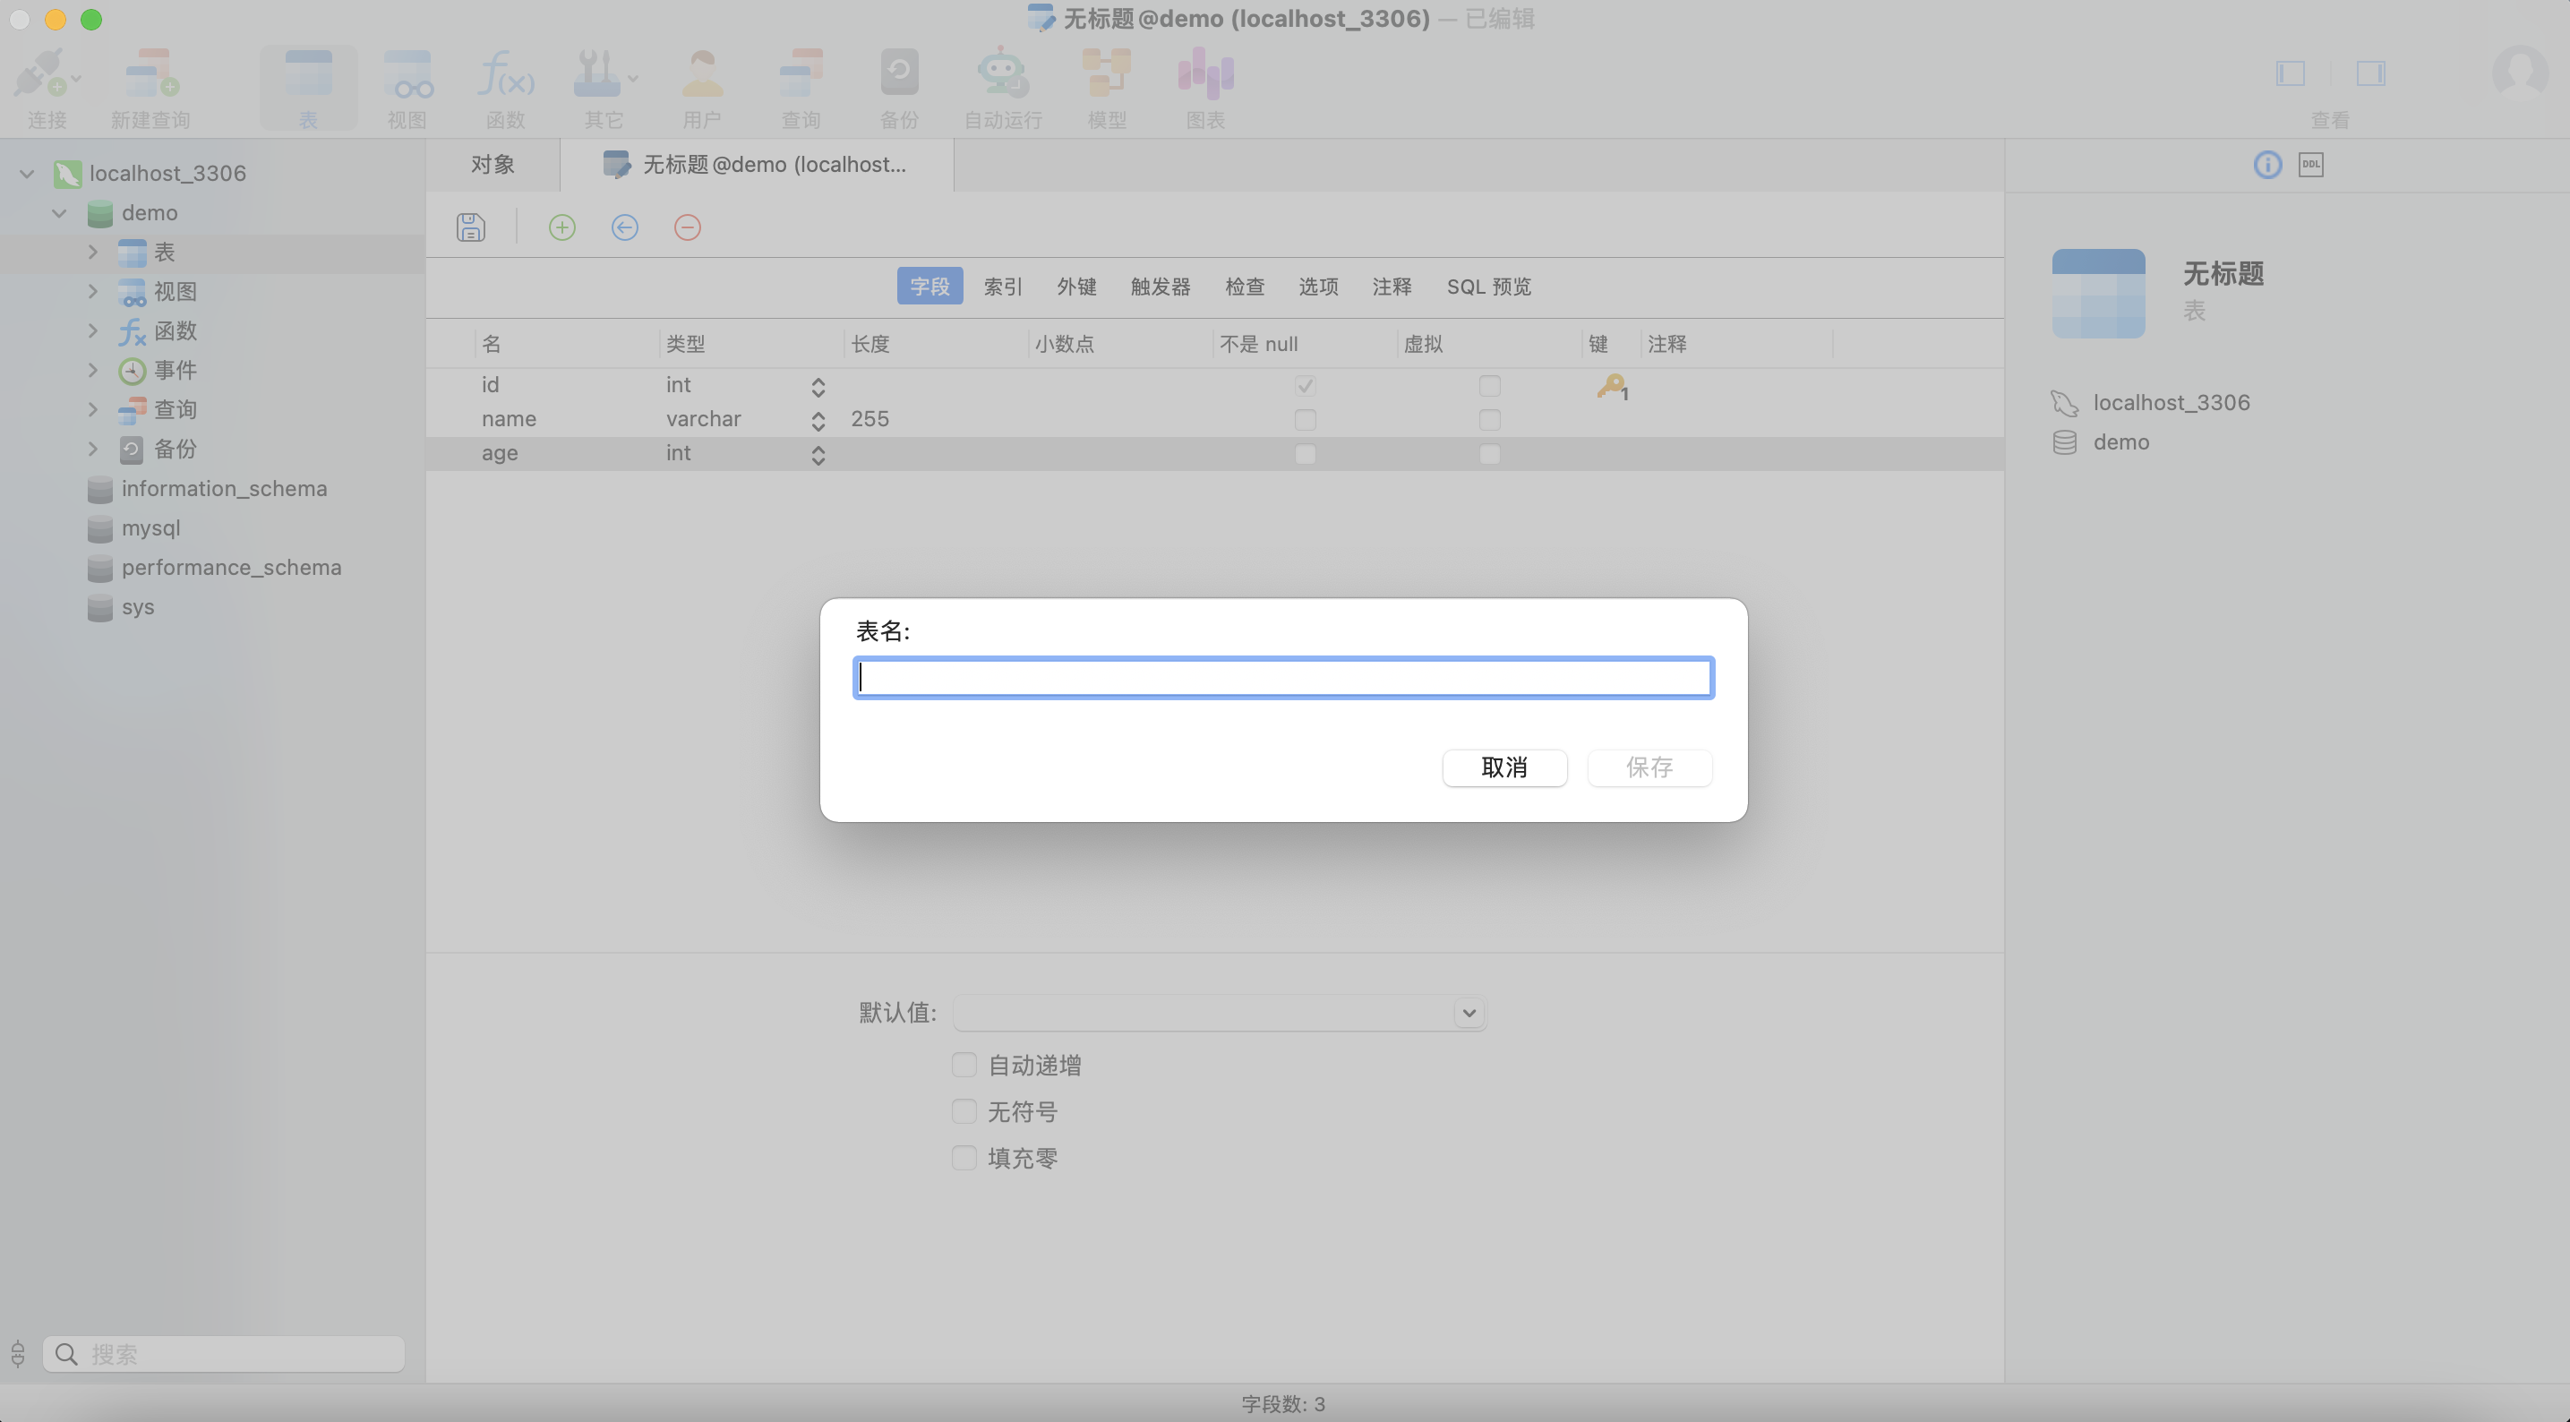Toggle 不是 null checkbox for age
Screen dimensions: 2570x1422
tap(1305, 454)
